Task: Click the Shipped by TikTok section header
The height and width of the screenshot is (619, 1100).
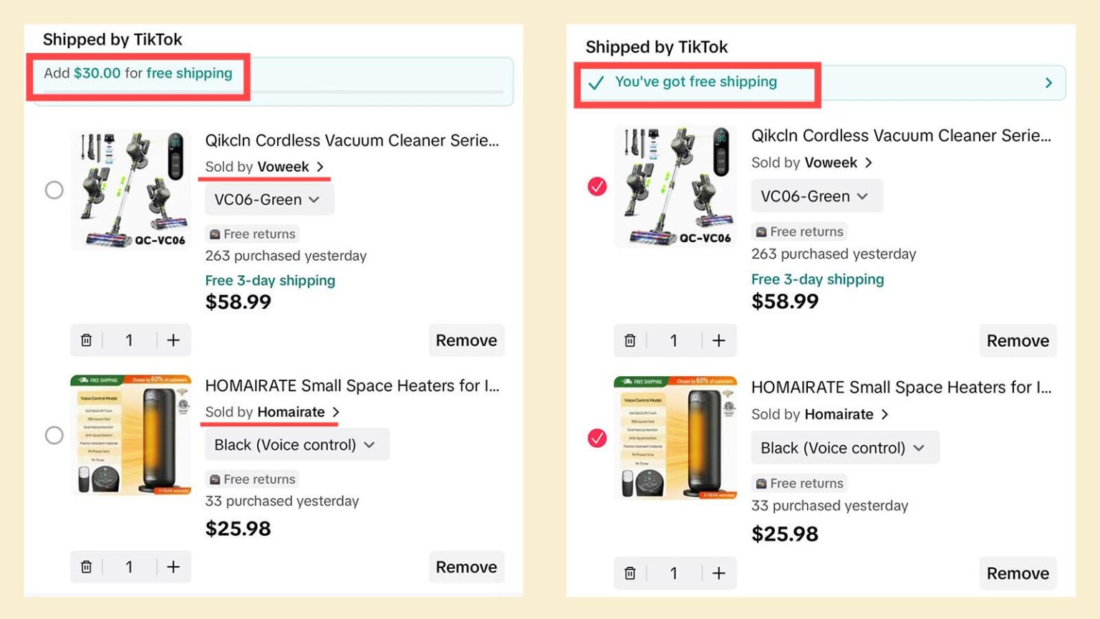Action: [x=112, y=39]
